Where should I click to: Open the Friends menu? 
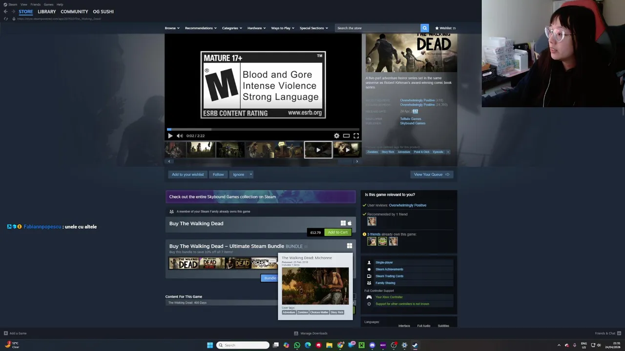pos(35,4)
